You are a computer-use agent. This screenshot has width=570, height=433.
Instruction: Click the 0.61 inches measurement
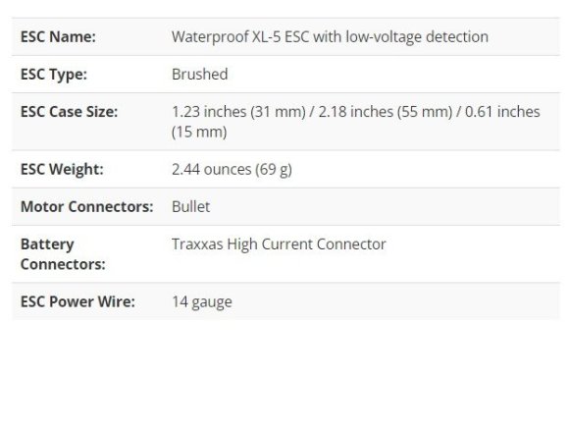(502, 112)
